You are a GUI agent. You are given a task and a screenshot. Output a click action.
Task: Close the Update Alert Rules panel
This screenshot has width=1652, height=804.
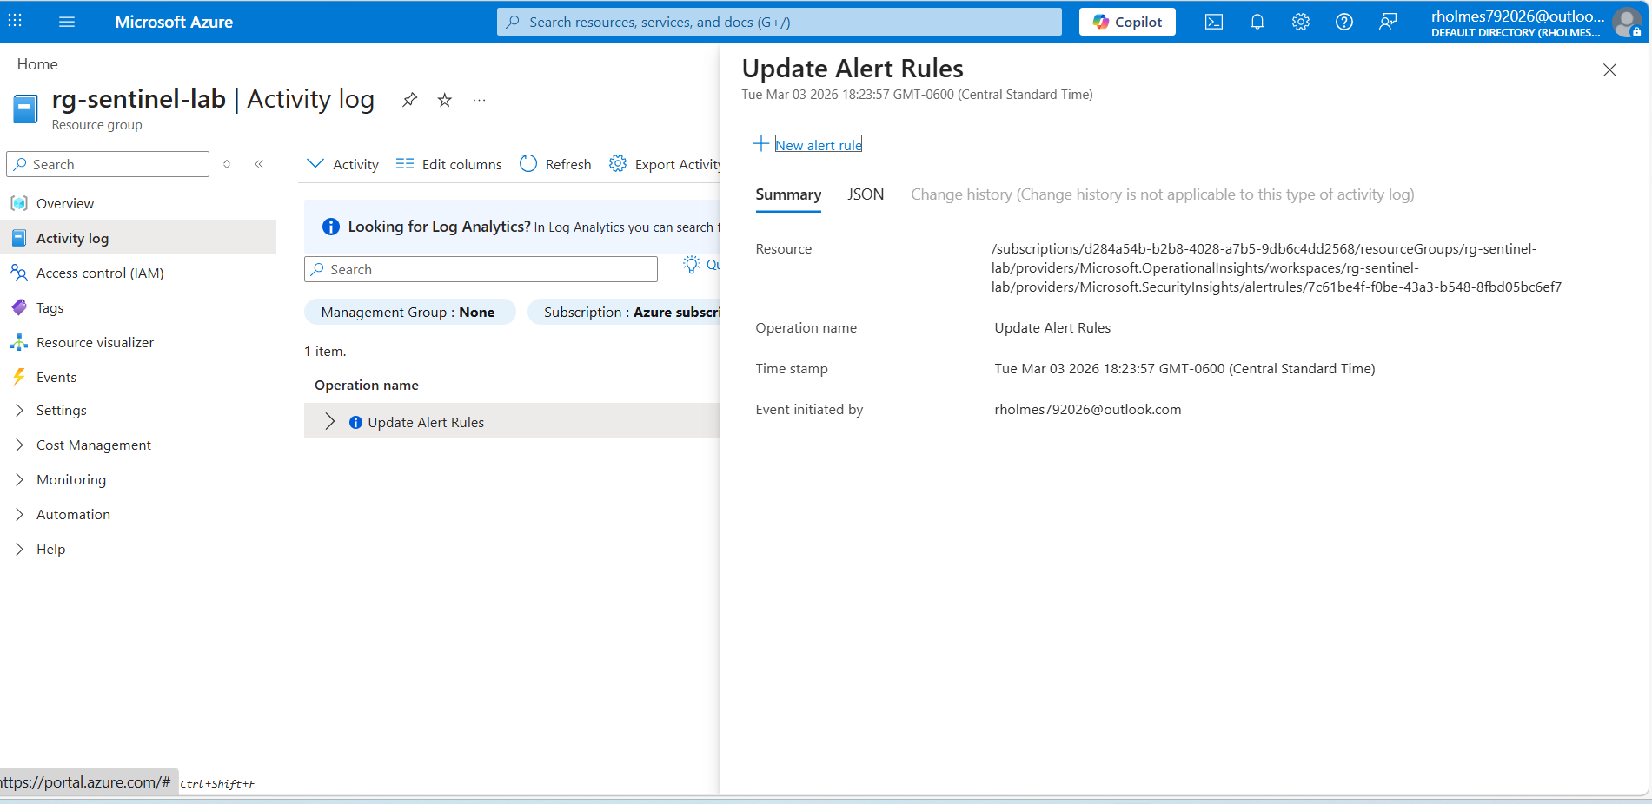tap(1609, 69)
